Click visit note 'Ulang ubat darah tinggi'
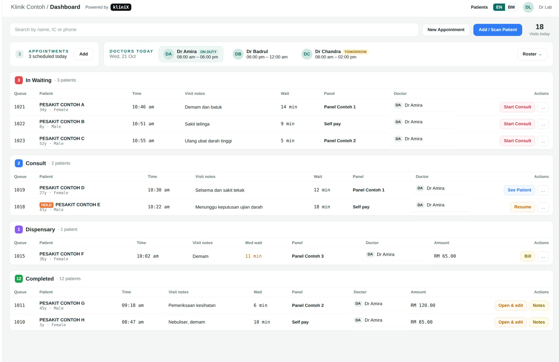Viewport: 559px width, 362px height. pos(208,141)
